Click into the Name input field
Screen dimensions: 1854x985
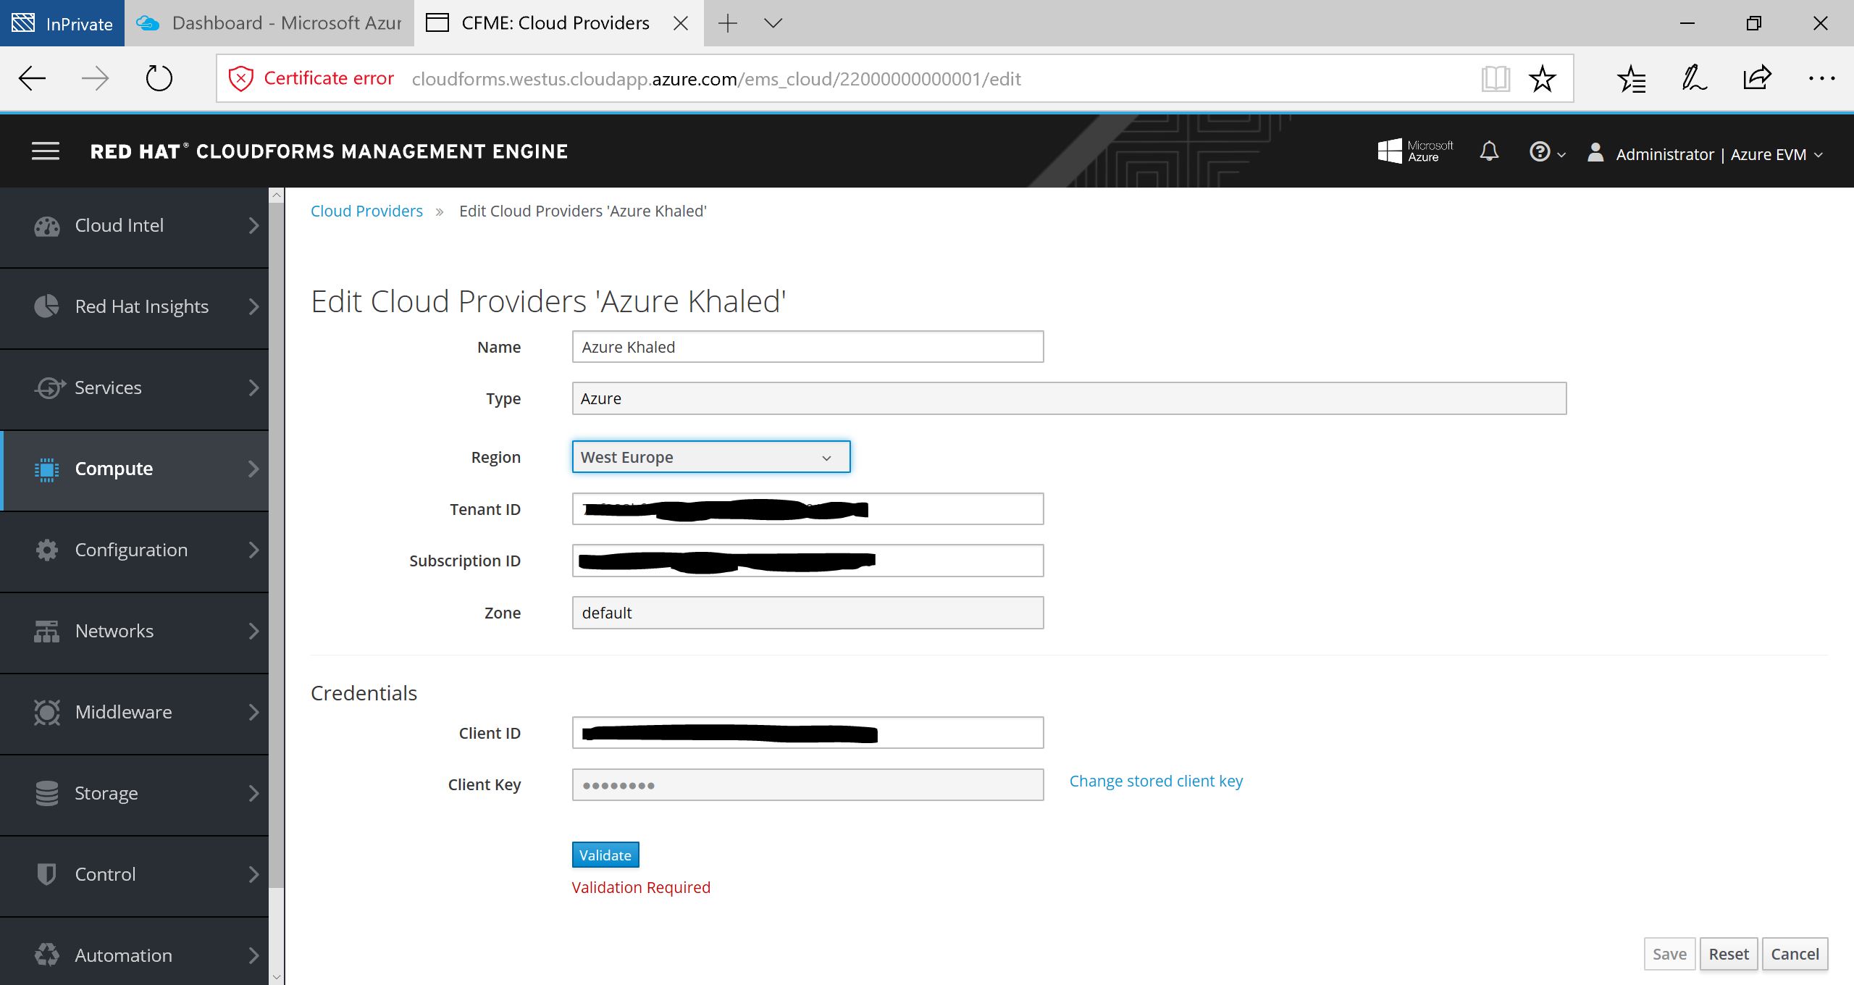coord(807,347)
